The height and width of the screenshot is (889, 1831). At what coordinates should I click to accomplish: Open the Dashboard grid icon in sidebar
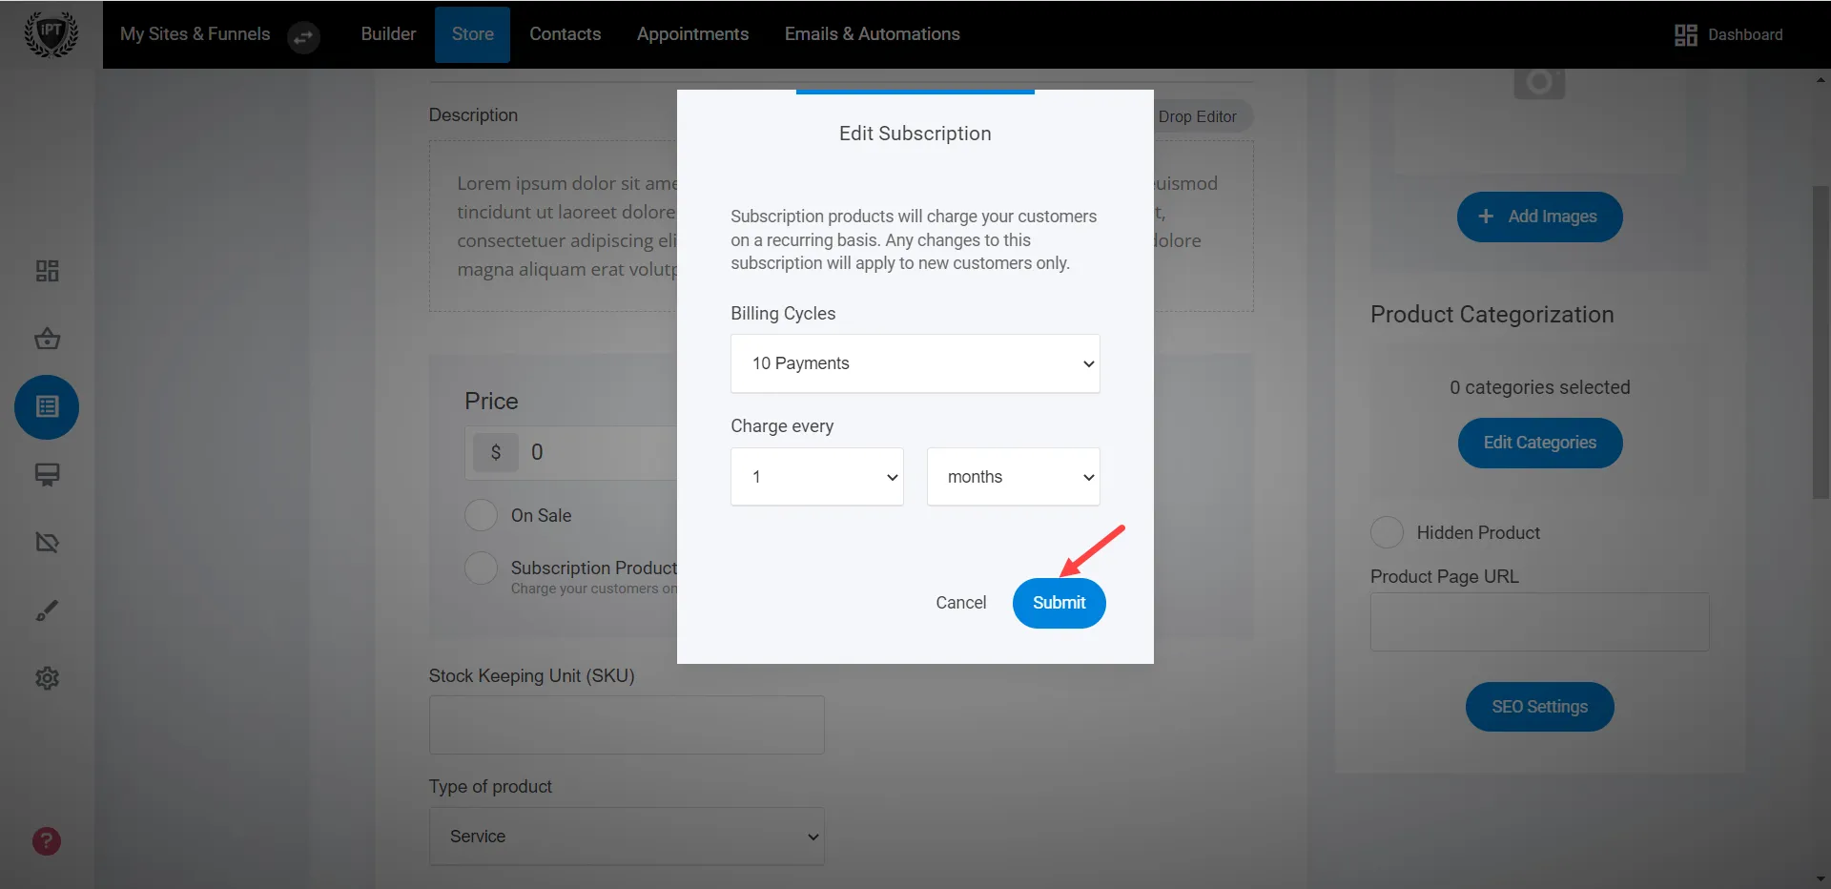pyautogui.click(x=46, y=271)
